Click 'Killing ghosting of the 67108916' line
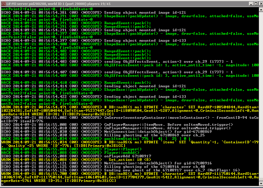 click(x=103, y=167)
